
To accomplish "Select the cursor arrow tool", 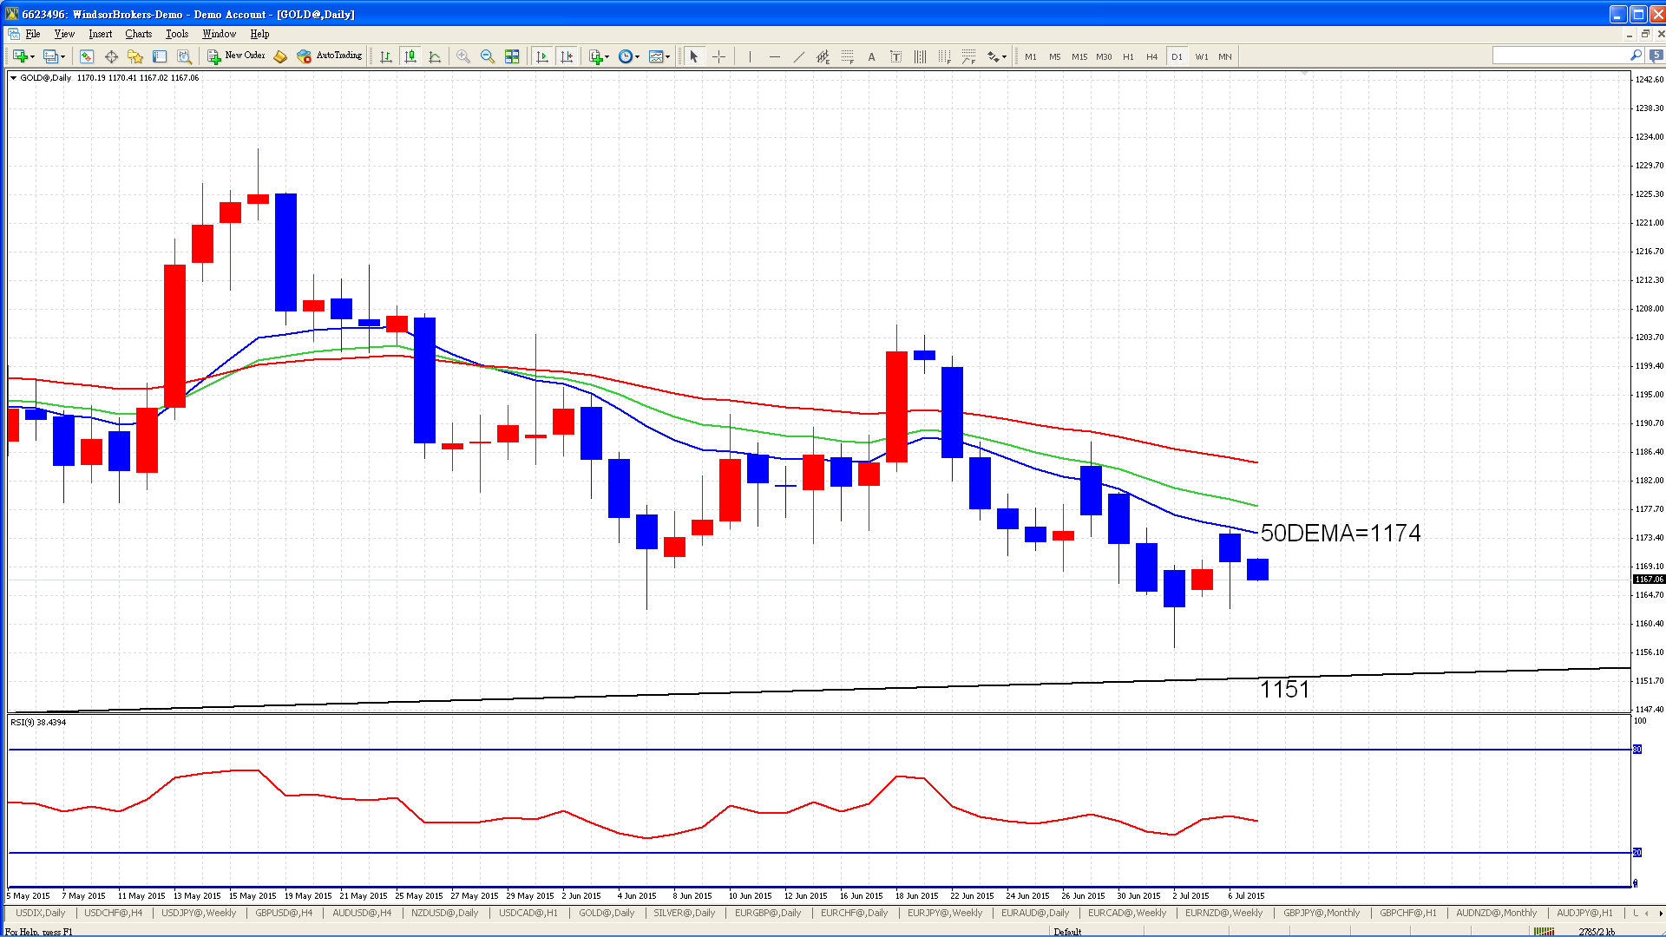I will pyautogui.click(x=693, y=56).
